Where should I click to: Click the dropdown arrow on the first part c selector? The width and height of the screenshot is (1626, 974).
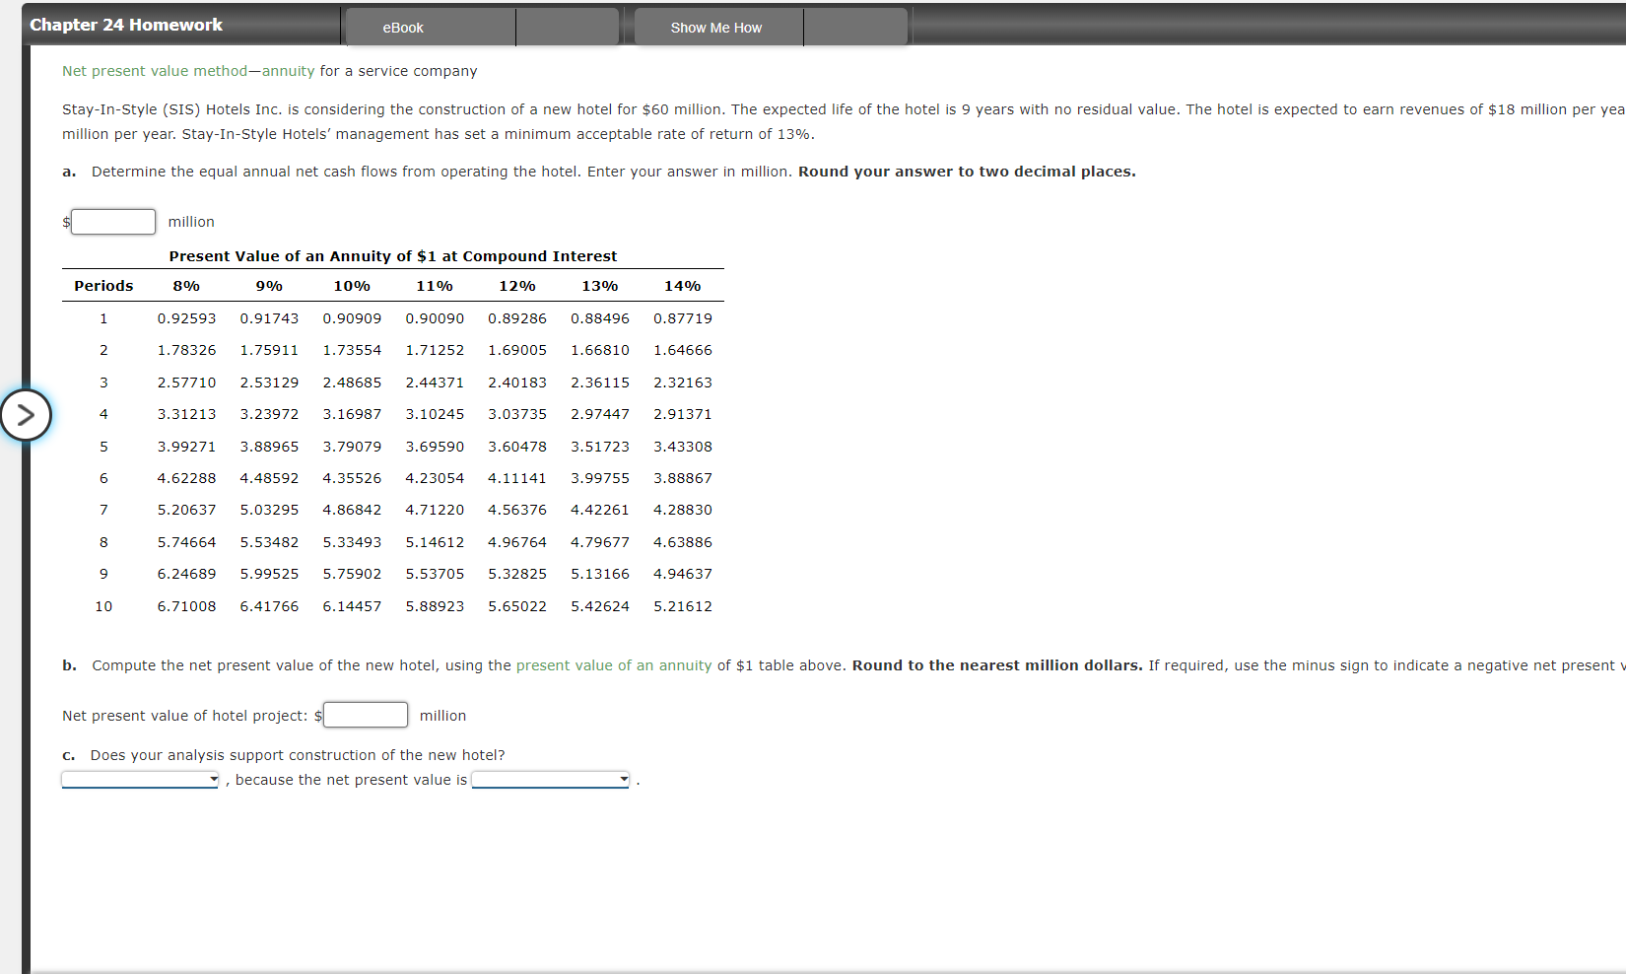click(213, 779)
